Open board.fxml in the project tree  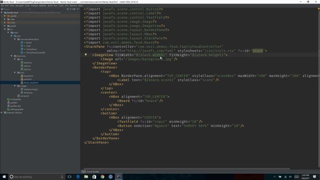pos(28,76)
